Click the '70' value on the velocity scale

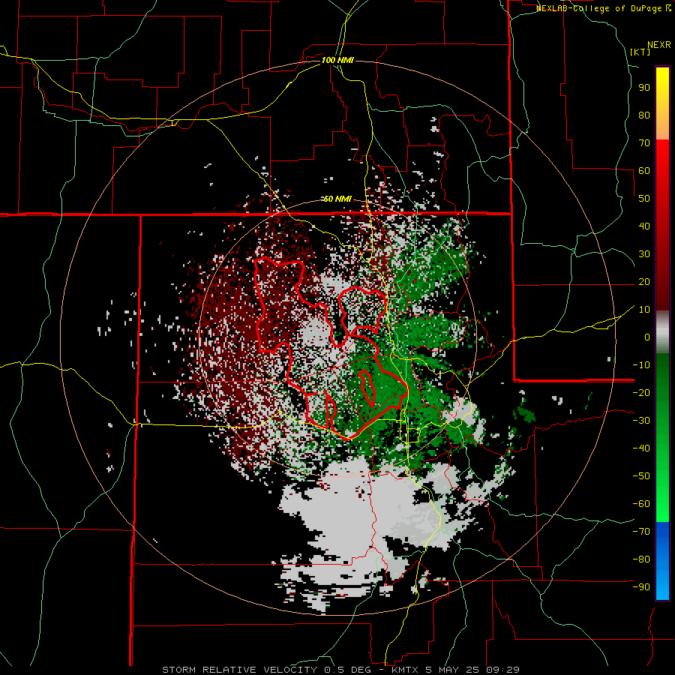point(644,143)
